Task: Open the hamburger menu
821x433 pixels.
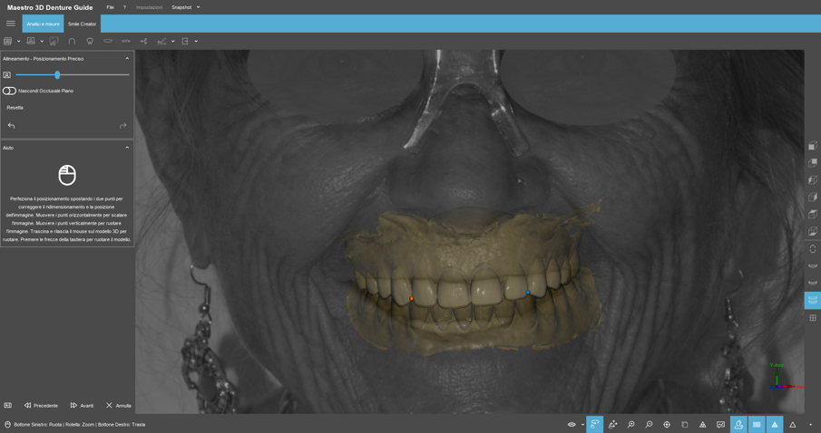Action: 11,24
